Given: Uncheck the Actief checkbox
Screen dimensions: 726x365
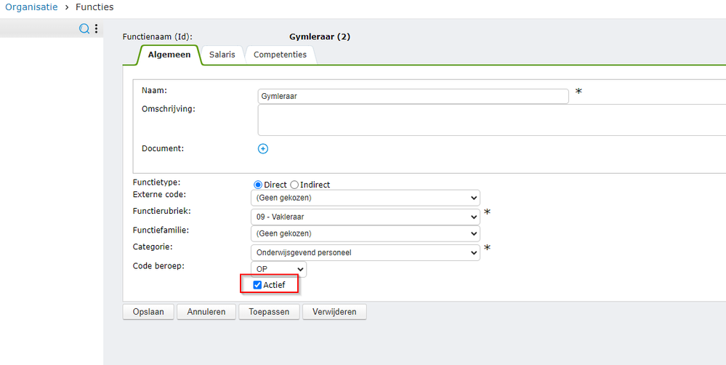Looking at the screenshot, I should [257, 285].
